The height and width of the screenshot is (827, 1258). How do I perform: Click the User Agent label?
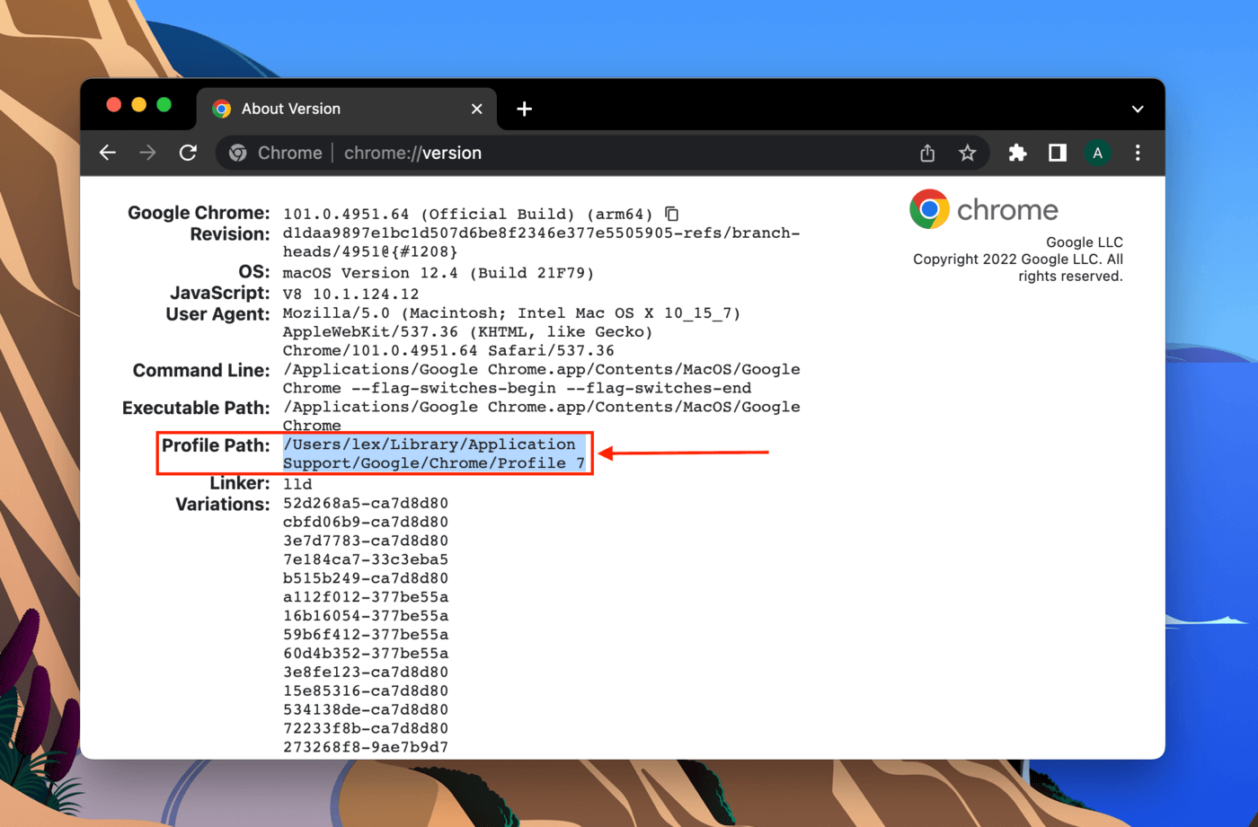217,314
